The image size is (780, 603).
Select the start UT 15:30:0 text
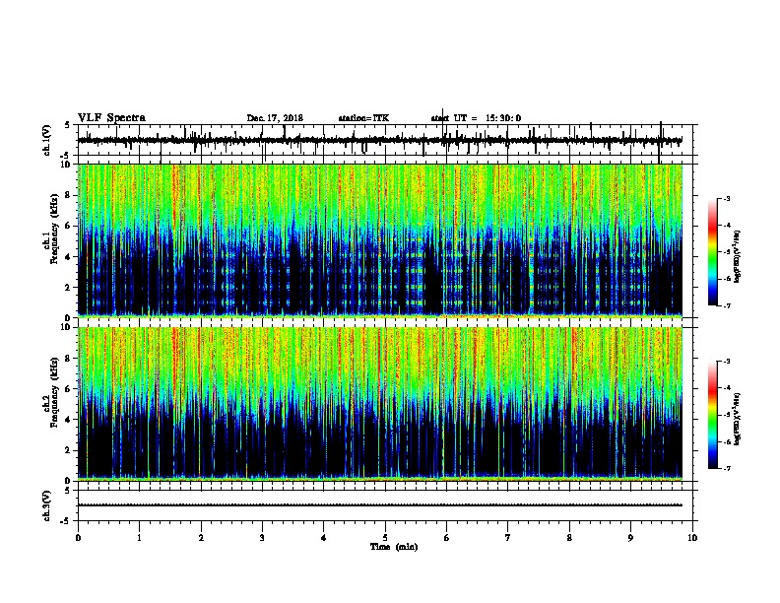[476, 118]
